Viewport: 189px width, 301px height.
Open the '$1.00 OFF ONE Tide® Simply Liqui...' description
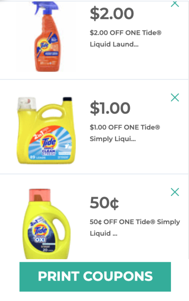click(x=125, y=133)
